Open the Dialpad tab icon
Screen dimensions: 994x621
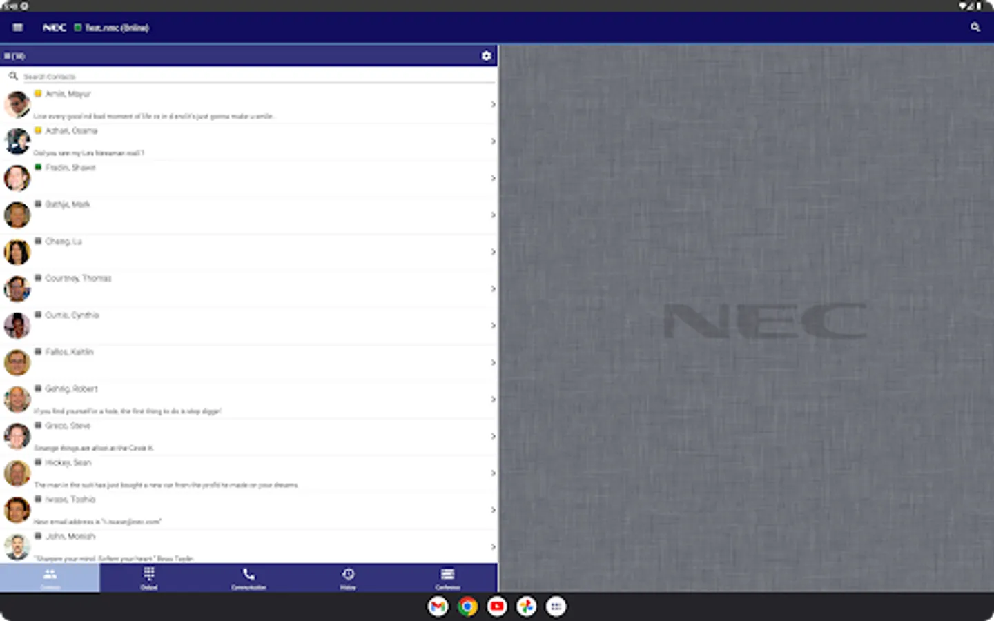click(x=149, y=573)
